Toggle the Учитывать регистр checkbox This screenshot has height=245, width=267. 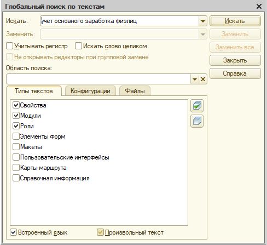(9, 46)
